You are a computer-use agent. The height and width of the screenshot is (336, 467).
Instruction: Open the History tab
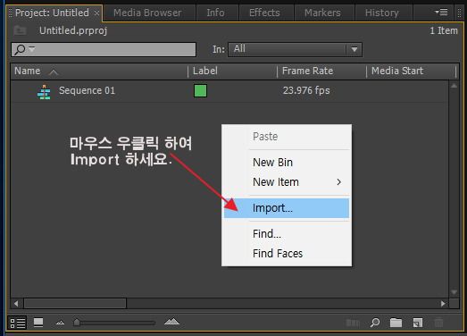click(382, 13)
